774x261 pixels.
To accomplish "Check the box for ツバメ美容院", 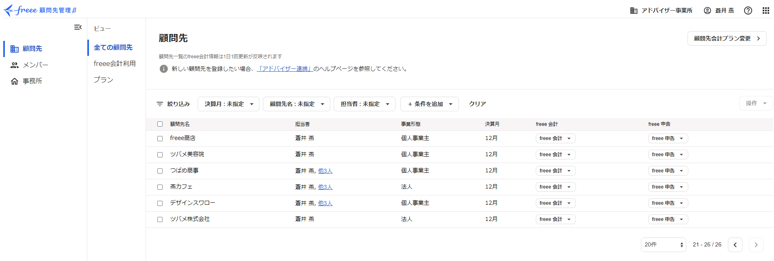I will (x=160, y=155).
